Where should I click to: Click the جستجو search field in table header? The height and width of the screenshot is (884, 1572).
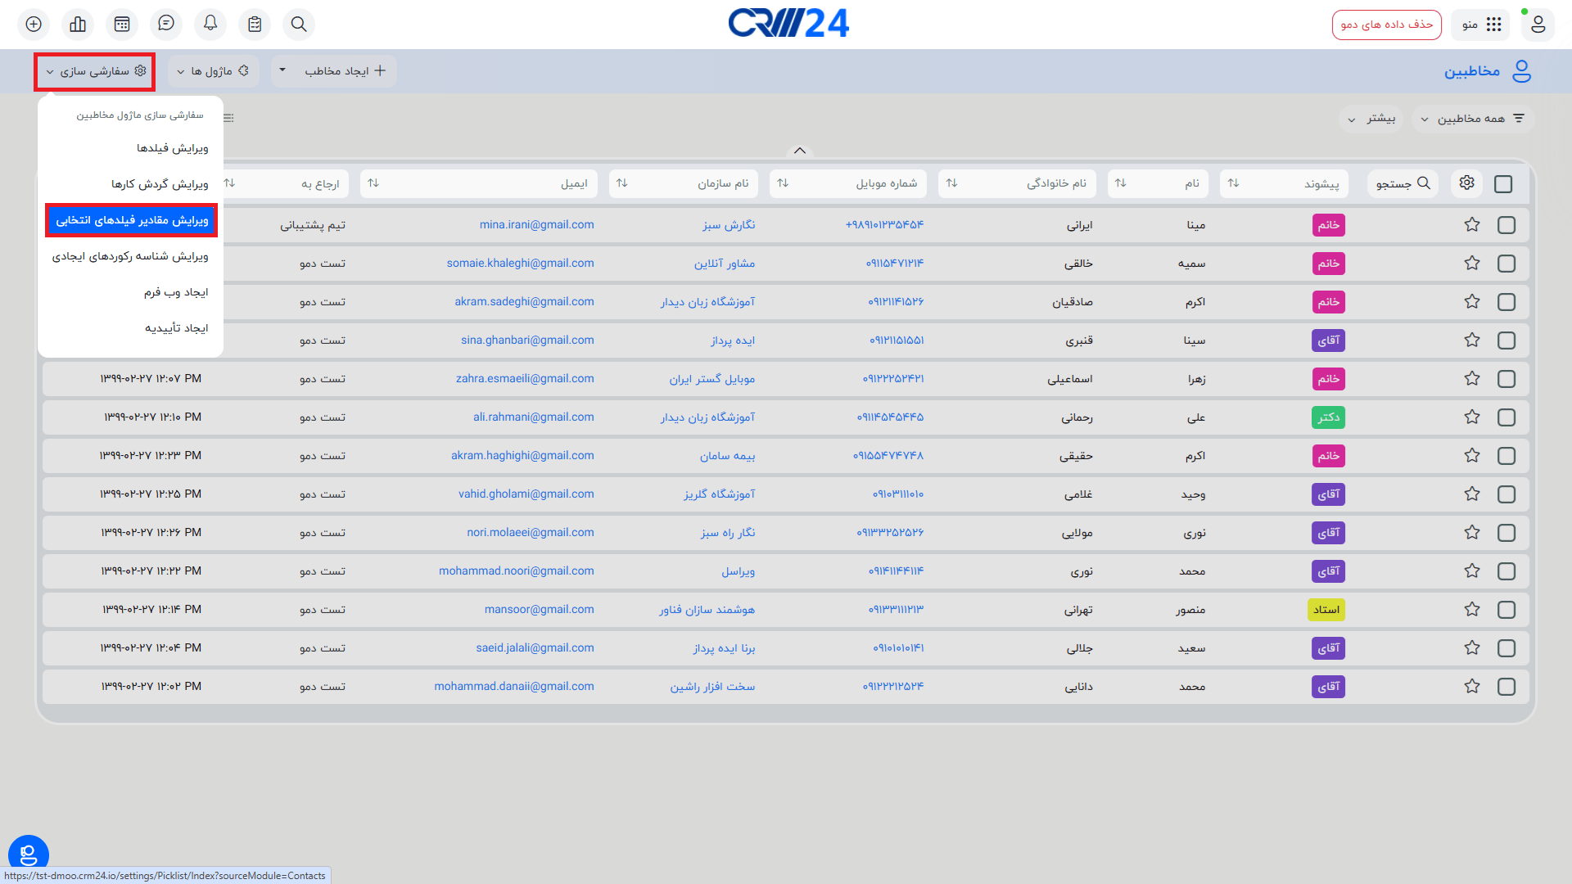tap(1403, 183)
